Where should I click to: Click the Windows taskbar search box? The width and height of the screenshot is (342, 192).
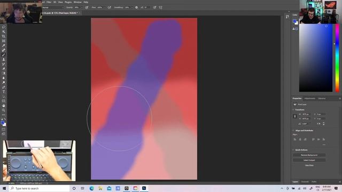[39, 188]
